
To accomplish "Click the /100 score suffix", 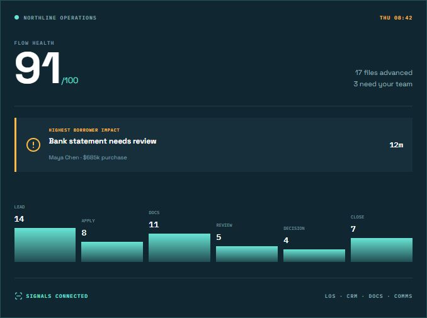I will pyautogui.click(x=70, y=81).
